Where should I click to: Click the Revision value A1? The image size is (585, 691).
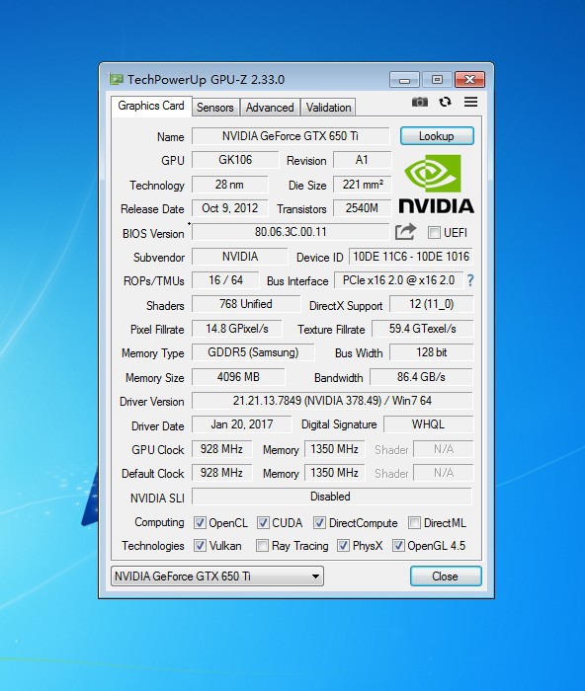point(362,160)
